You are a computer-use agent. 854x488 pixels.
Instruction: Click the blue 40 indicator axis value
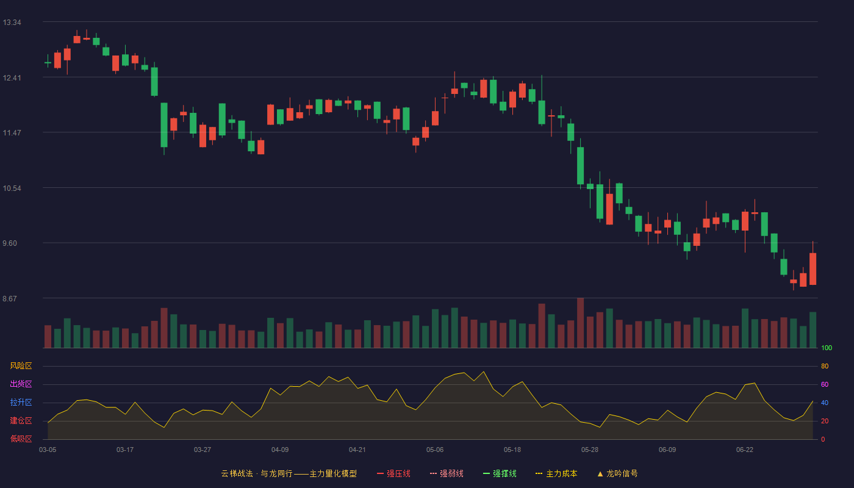[825, 403]
